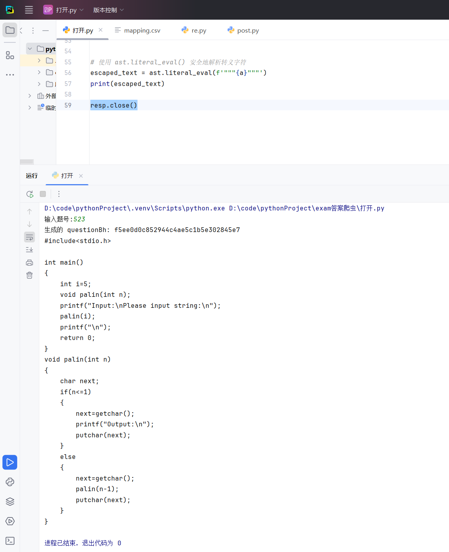Screen dimensions: 449x552
Task: Collapse the pyt project root folder
Action: click(30, 49)
